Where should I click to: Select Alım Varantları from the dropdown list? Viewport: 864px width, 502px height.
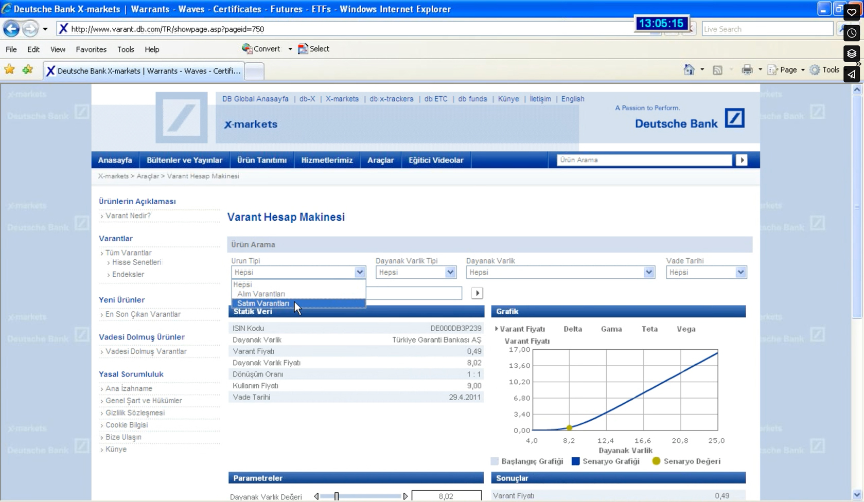[x=298, y=294]
